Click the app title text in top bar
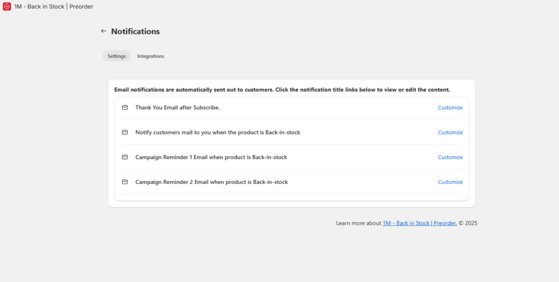 click(53, 7)
